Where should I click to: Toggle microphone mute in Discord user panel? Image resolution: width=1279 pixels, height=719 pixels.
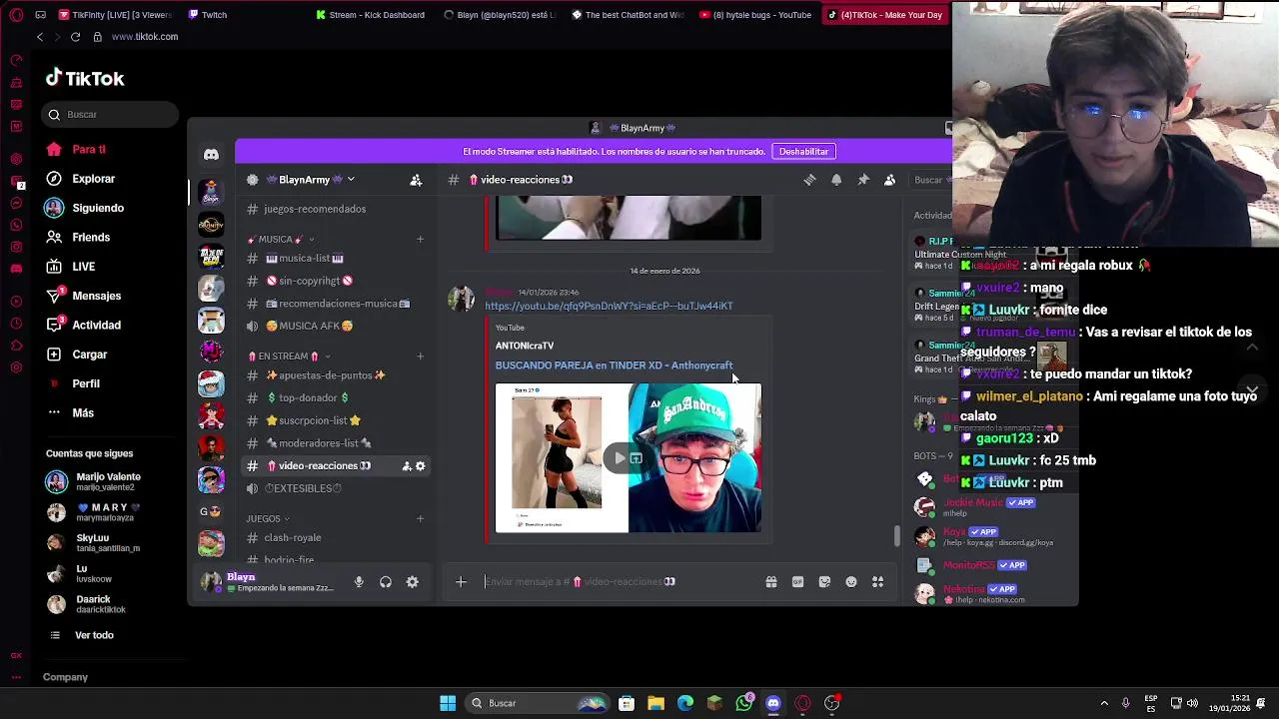pos(359,582)
